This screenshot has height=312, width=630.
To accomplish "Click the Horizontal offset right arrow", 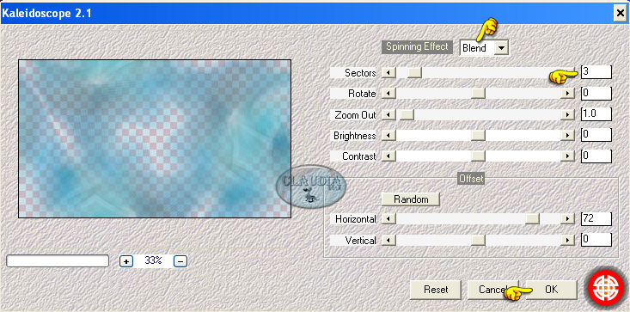I will [x=567, y=219].
